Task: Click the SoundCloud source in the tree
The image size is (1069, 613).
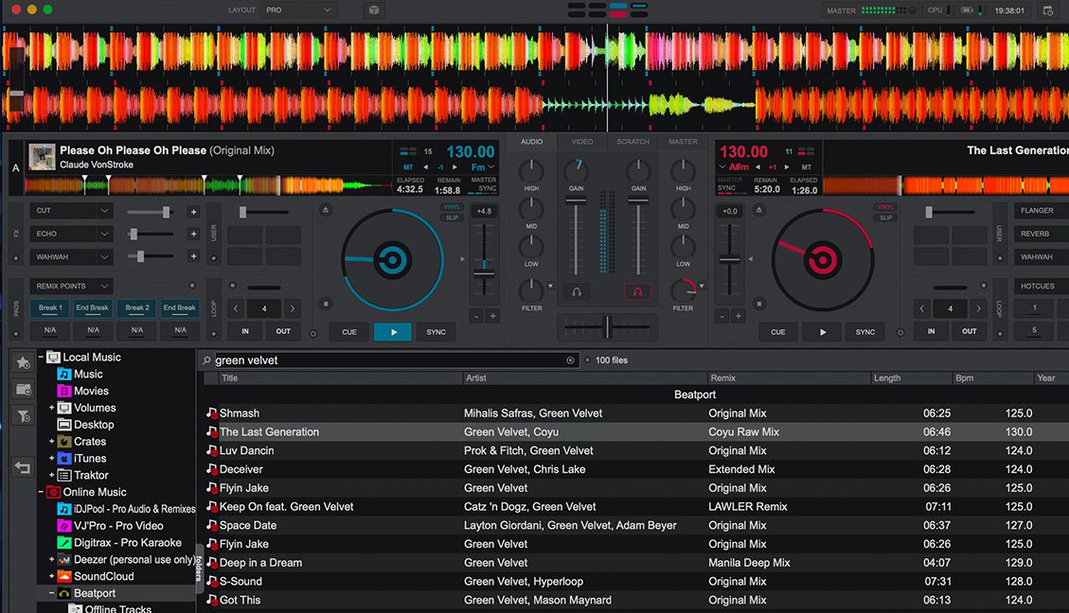Action: tap(96, 576)
